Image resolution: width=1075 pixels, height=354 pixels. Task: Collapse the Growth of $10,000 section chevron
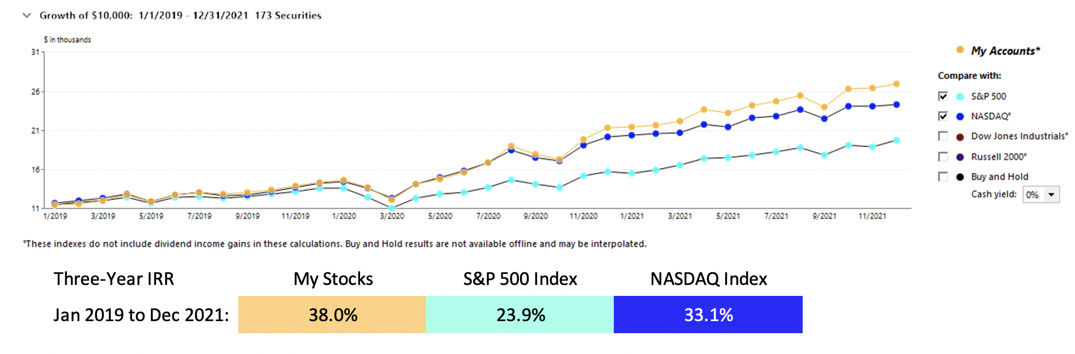tap(26, 15)
